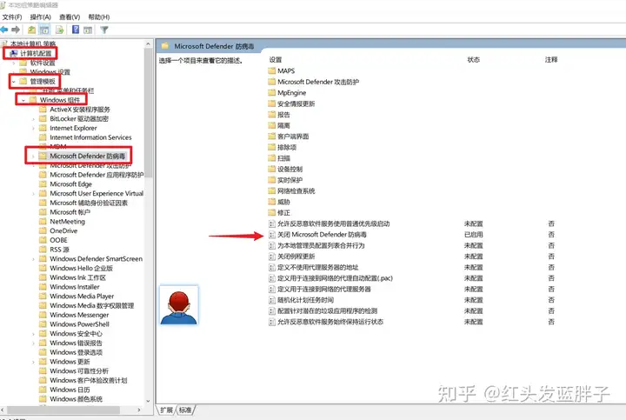Sort by the 设置 column header
Viewport: 626px width, 420px height.
tap(276, 59)
